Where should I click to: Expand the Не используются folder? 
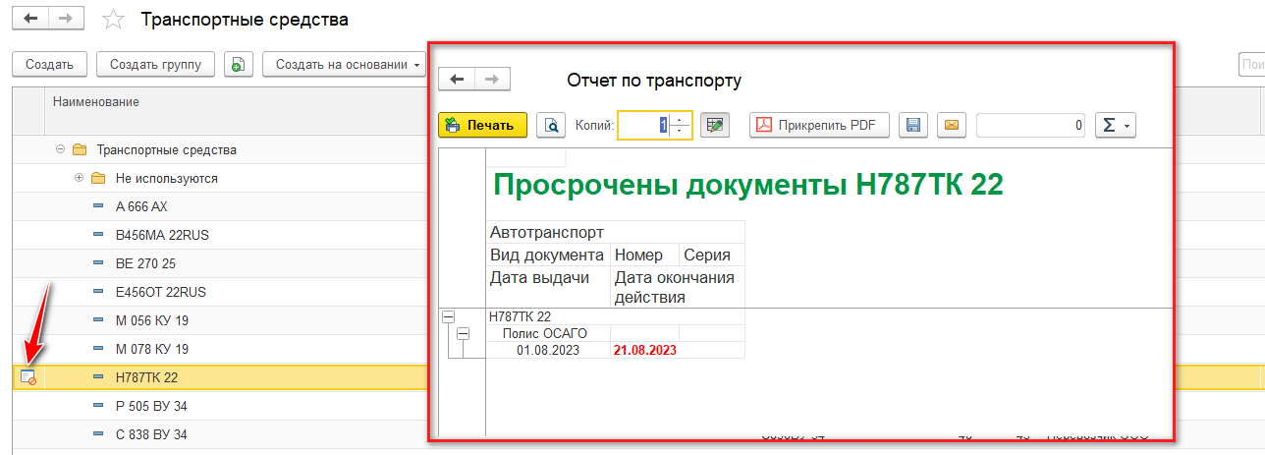tap(80, 179)
